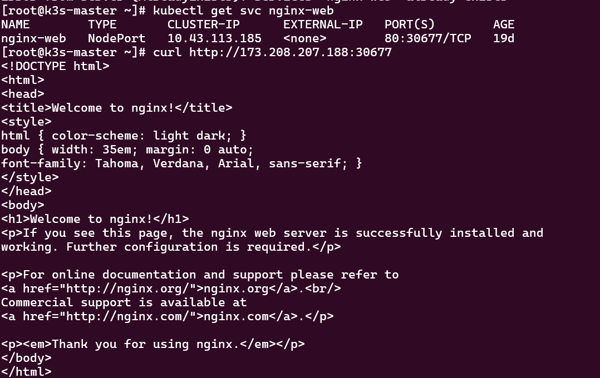
Task: Click the NodePort service type value
Action: (x=116, y=38)
